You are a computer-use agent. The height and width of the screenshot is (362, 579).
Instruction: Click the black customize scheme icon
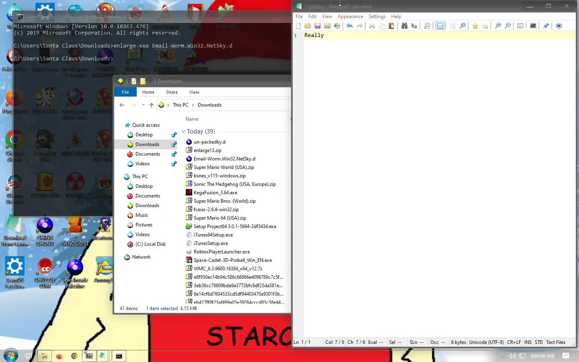(533, 26)
